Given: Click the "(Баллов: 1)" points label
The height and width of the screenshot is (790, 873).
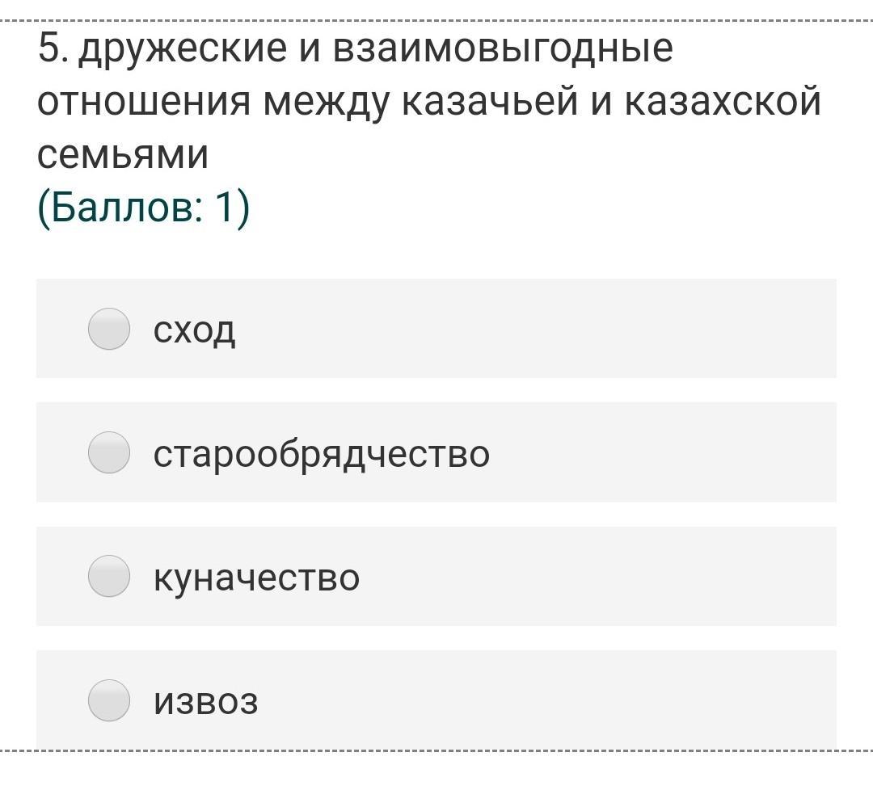Looking at the screenshot, I should 144,208.
